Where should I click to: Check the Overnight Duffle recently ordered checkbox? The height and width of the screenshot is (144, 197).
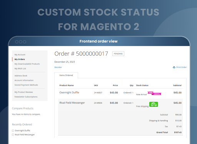(x=13, y=131)
